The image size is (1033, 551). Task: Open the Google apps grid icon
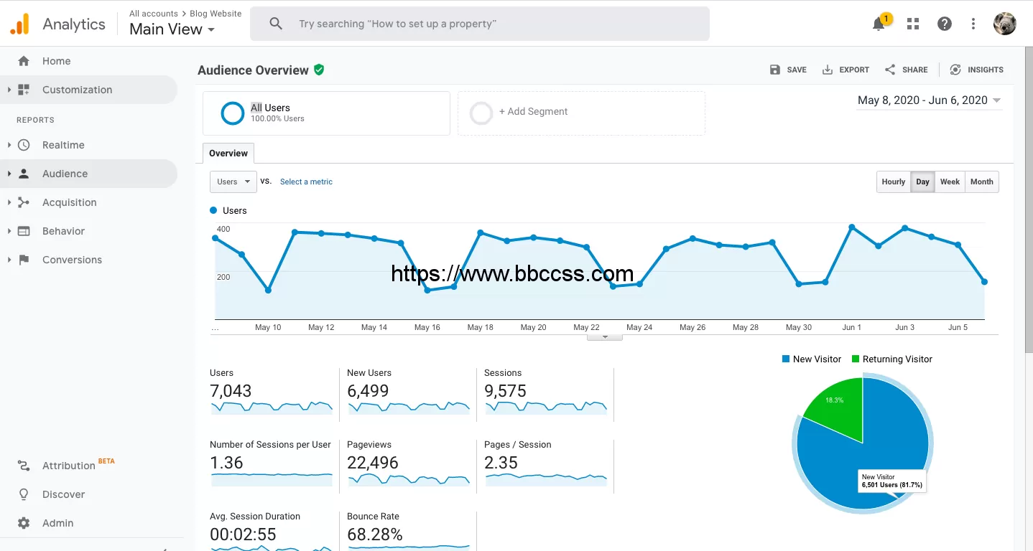913,24
